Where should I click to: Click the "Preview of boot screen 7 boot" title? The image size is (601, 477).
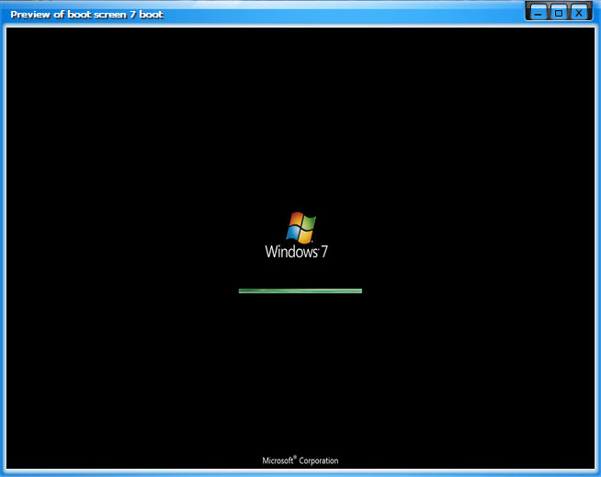coord(87,15)
